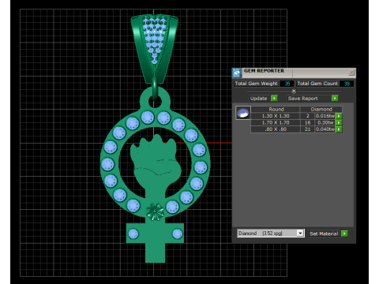The width and height of the screenshot is (379, 284).
Task: Select the 1.70 X 1.70 size cell
Action: pyautogui.click(x=276, y=123)
